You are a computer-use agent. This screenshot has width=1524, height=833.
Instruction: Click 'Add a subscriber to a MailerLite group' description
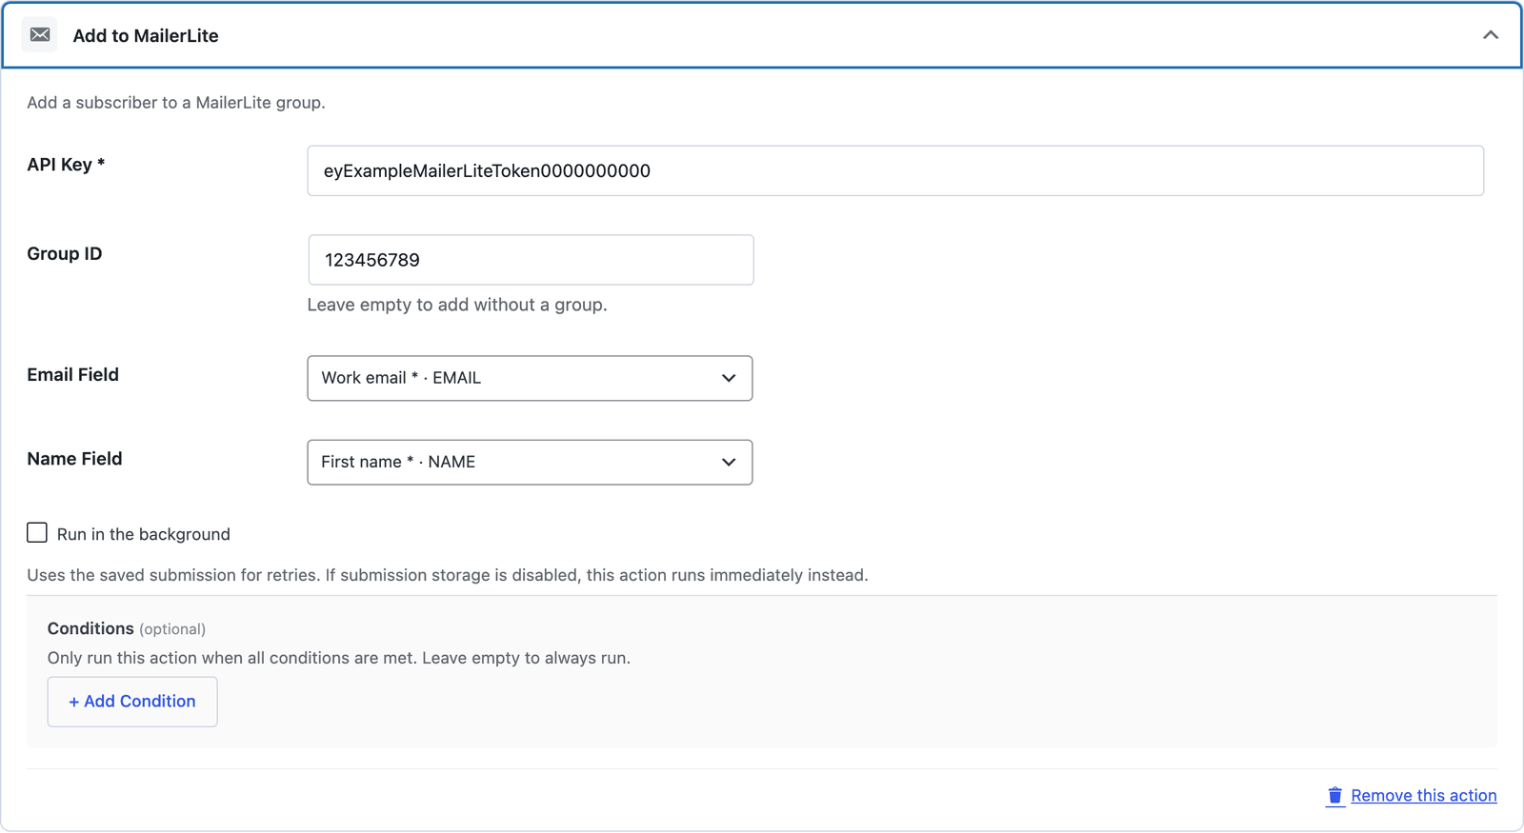(x=176, y=102)
